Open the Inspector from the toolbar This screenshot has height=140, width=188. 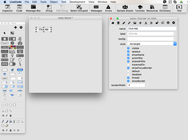7,8
